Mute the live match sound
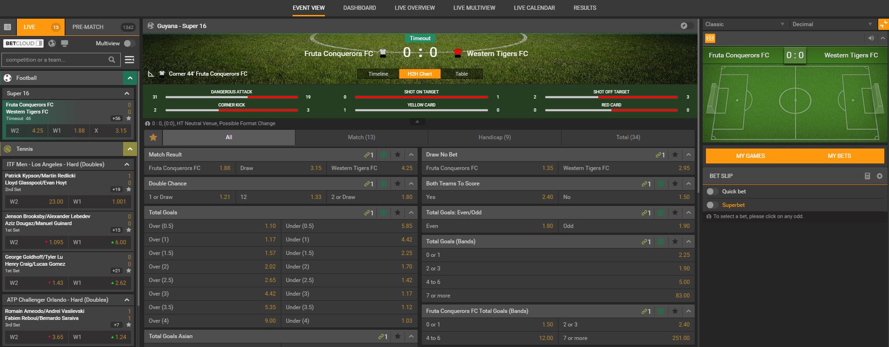This screenshot has width=889, height=347. point(871,38)
